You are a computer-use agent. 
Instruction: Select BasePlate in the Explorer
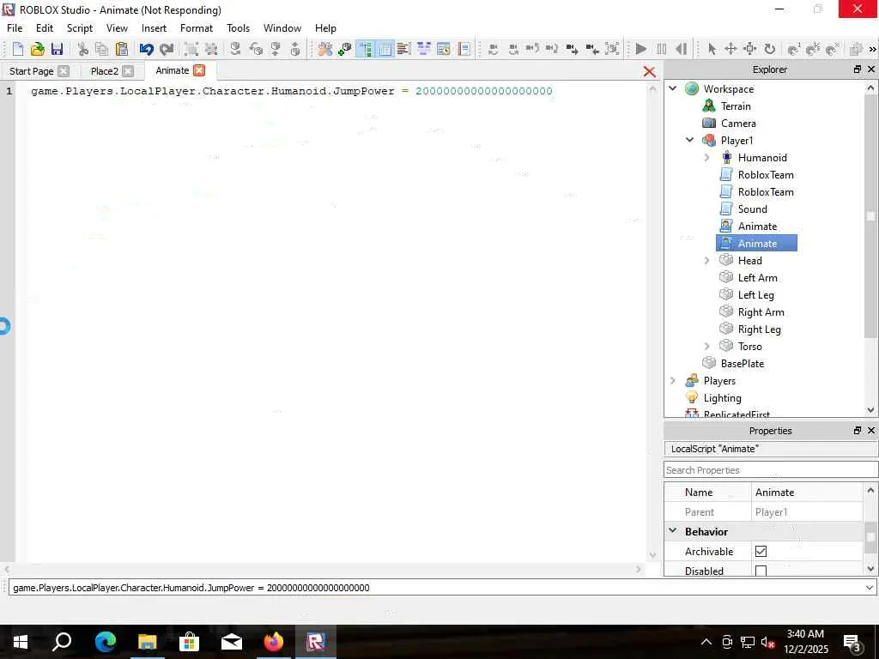click(x=743, y=364)
